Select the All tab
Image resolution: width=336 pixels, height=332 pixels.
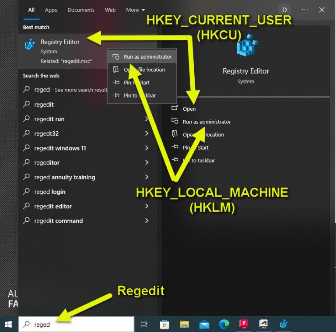click(x=31, y=10)
